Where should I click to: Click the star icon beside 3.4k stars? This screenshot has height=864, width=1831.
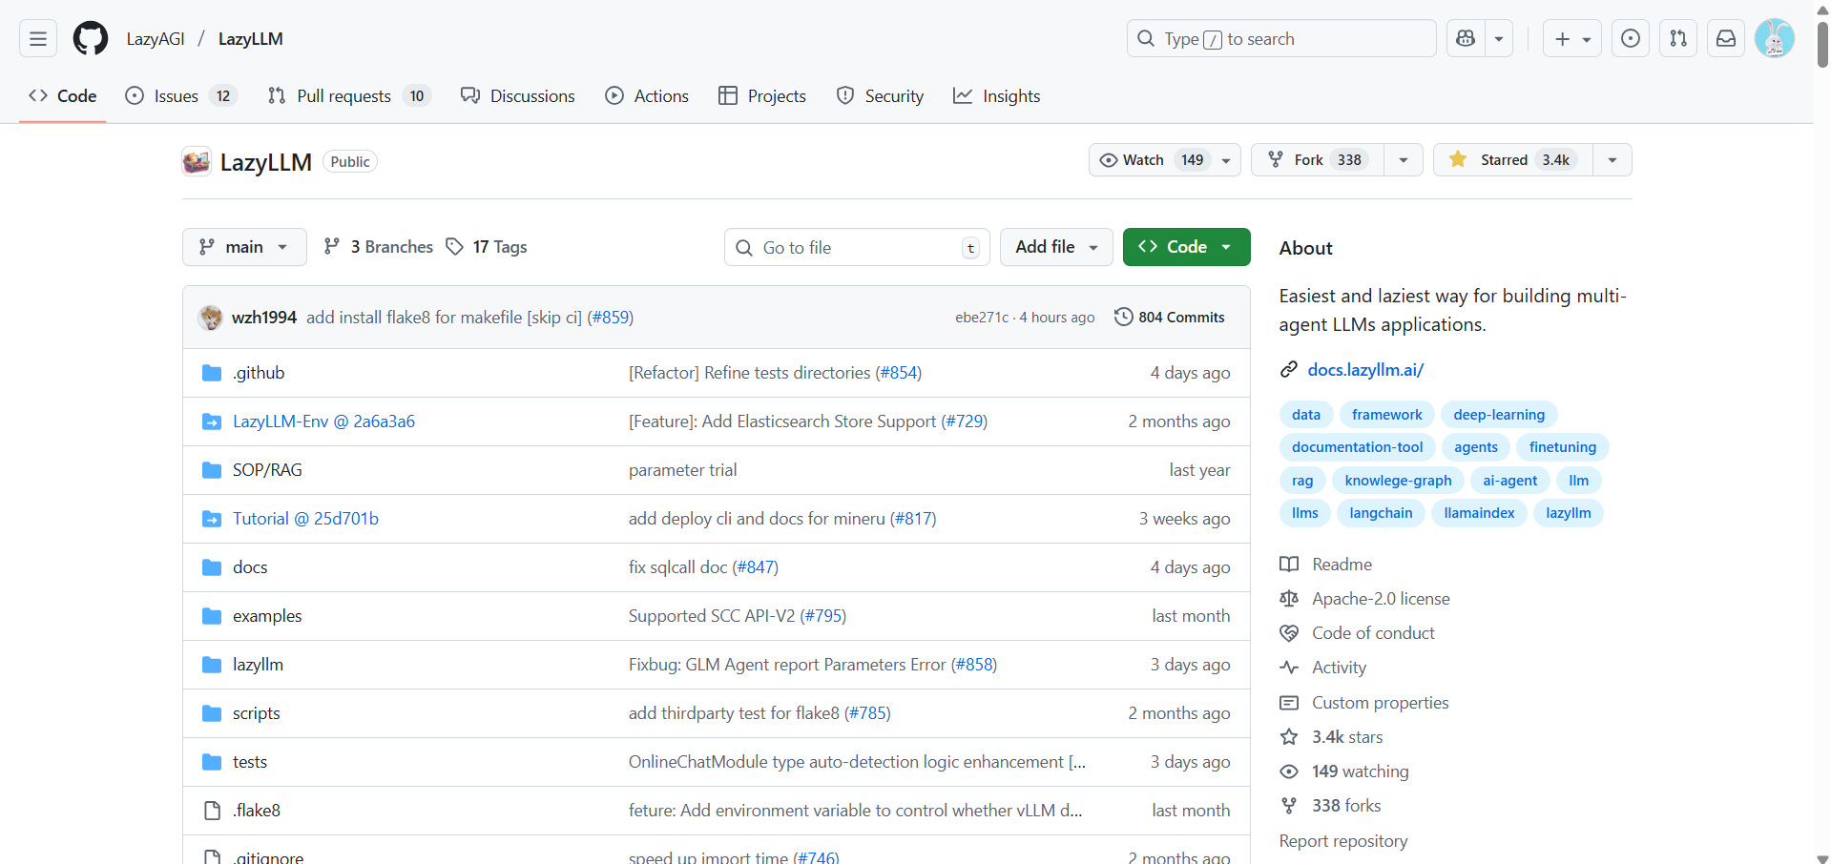[x=1289, y=737]
